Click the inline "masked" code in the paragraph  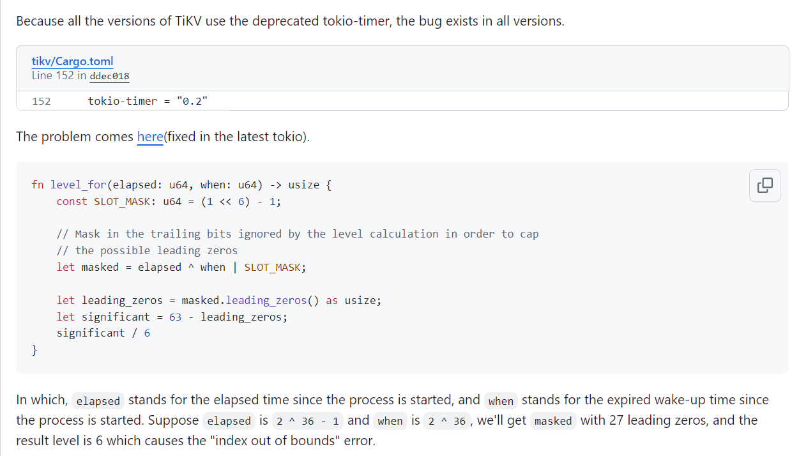tap(552, 421)
